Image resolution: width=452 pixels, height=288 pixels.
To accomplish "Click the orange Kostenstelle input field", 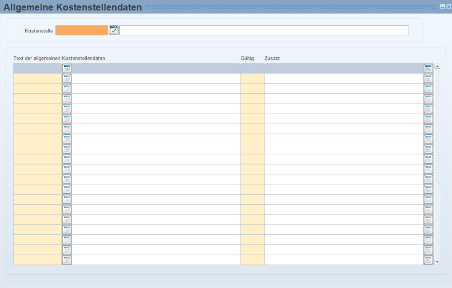I will coord(82,31).
